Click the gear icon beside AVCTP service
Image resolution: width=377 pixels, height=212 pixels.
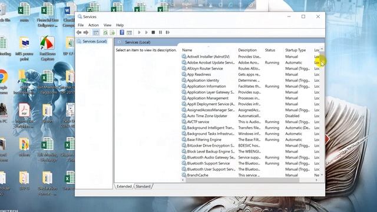pos(184,122)
